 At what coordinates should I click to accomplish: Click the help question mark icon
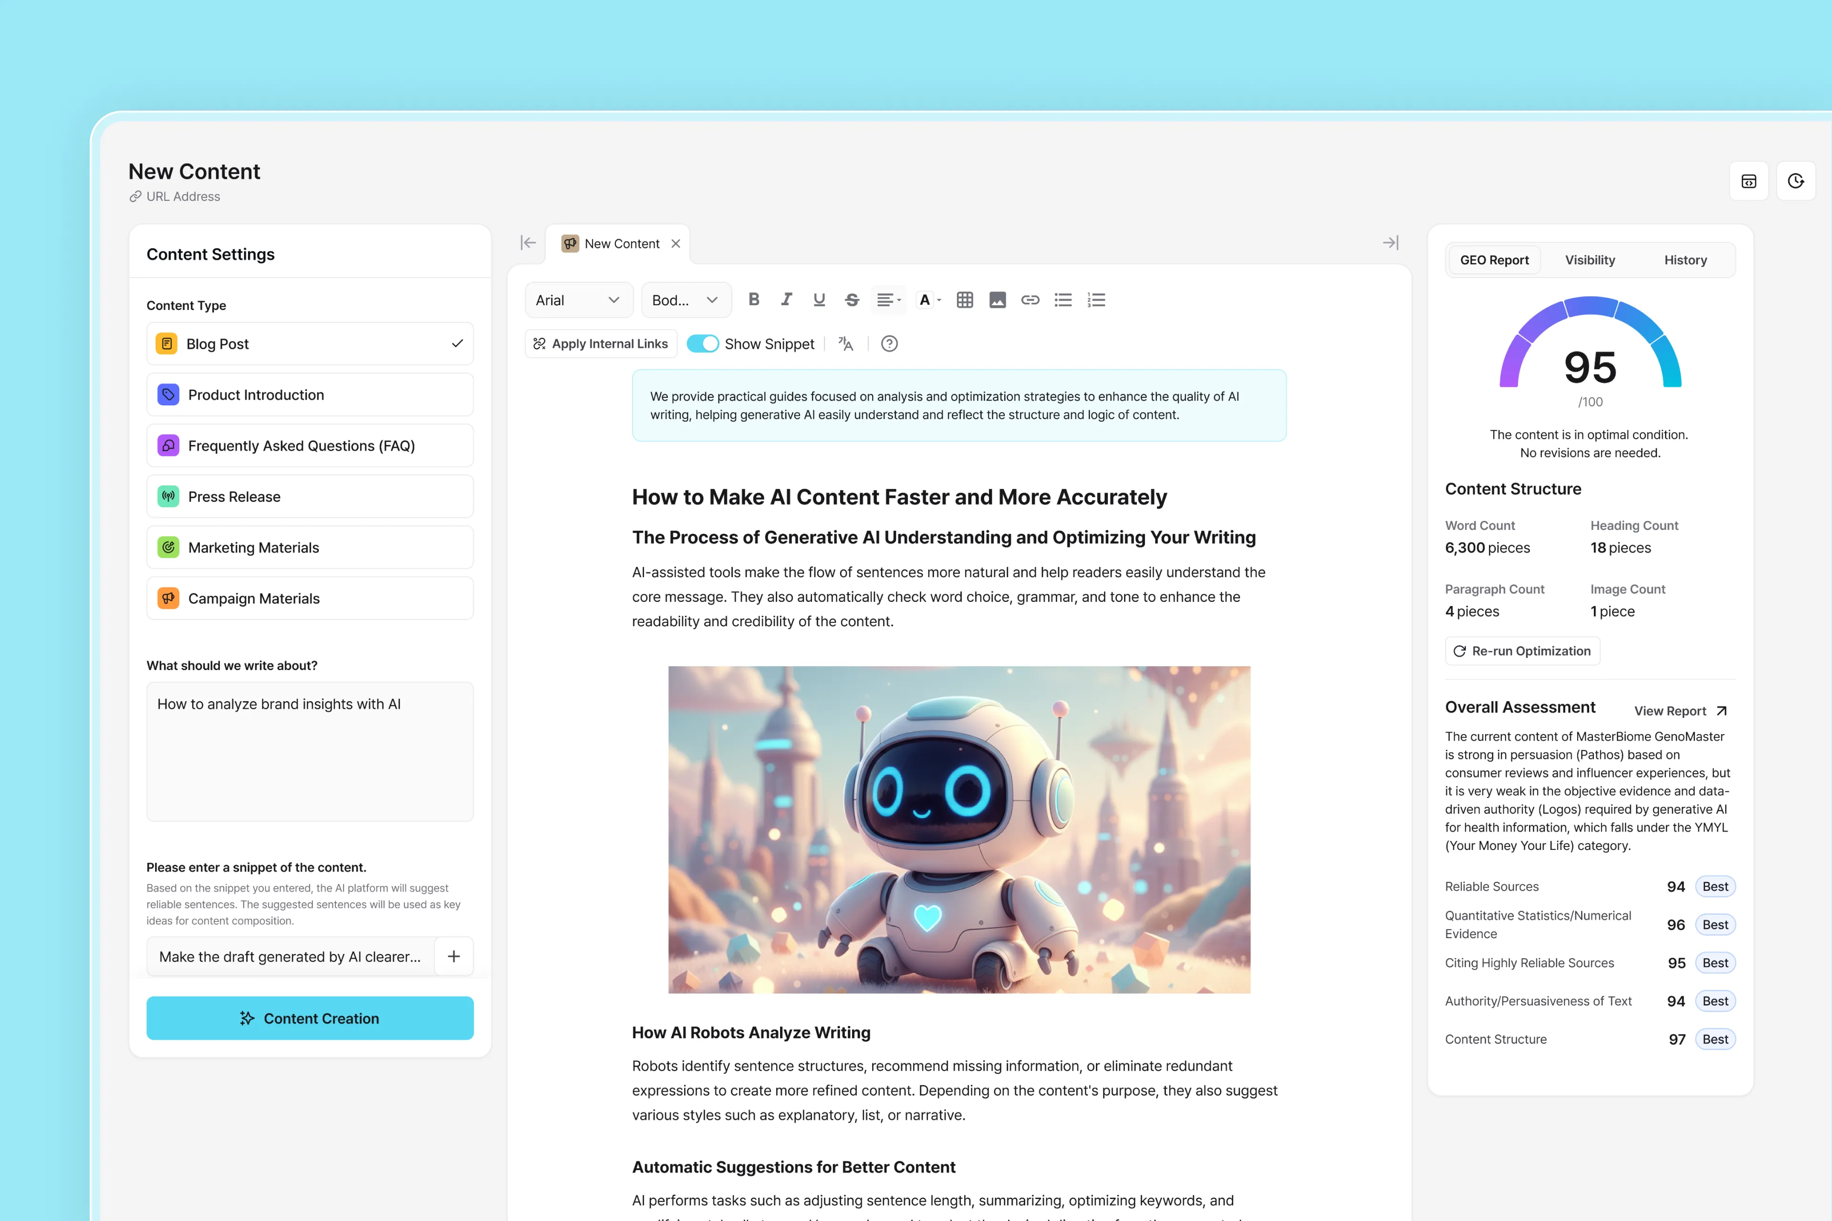point(889,344)
